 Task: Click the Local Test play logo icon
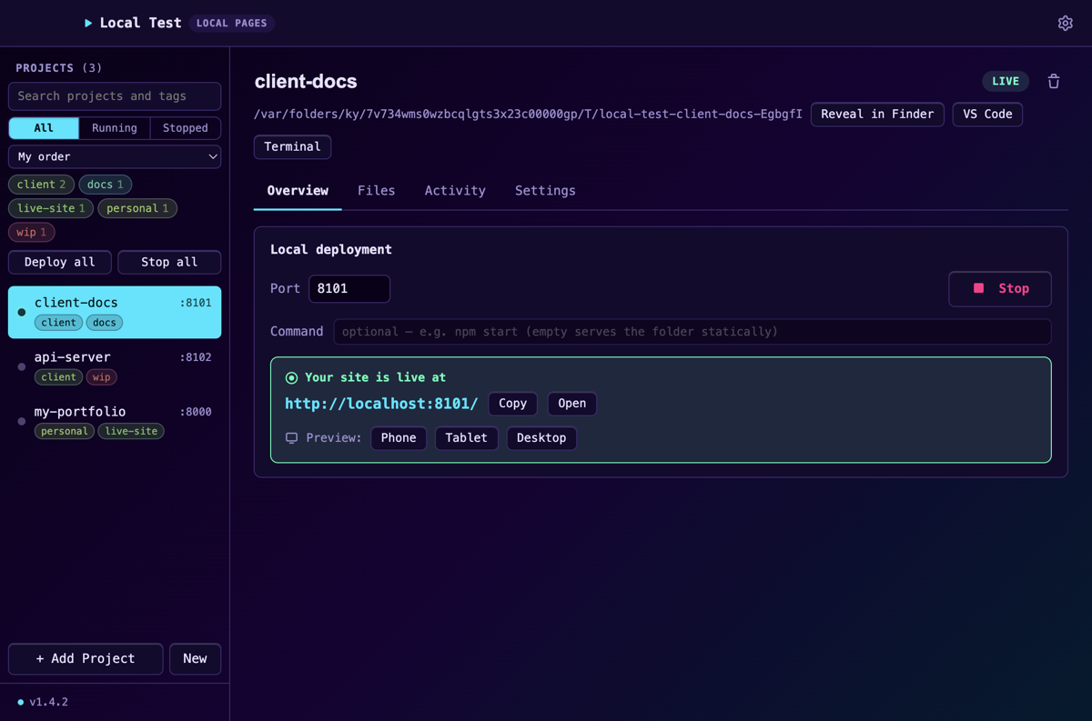(x=88, y=24)
